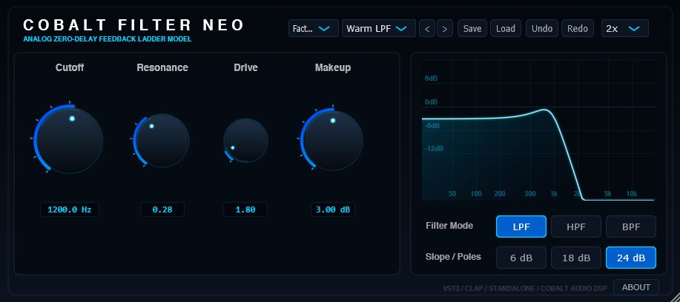Click the 0.28 resonance value field

162,209
